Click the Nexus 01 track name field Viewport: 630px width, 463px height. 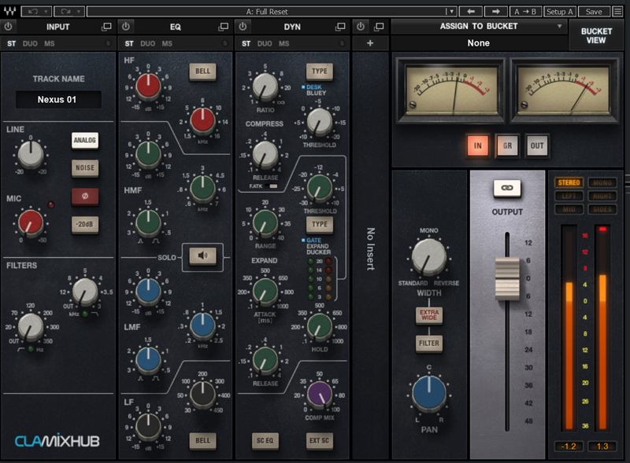[58, 100]
